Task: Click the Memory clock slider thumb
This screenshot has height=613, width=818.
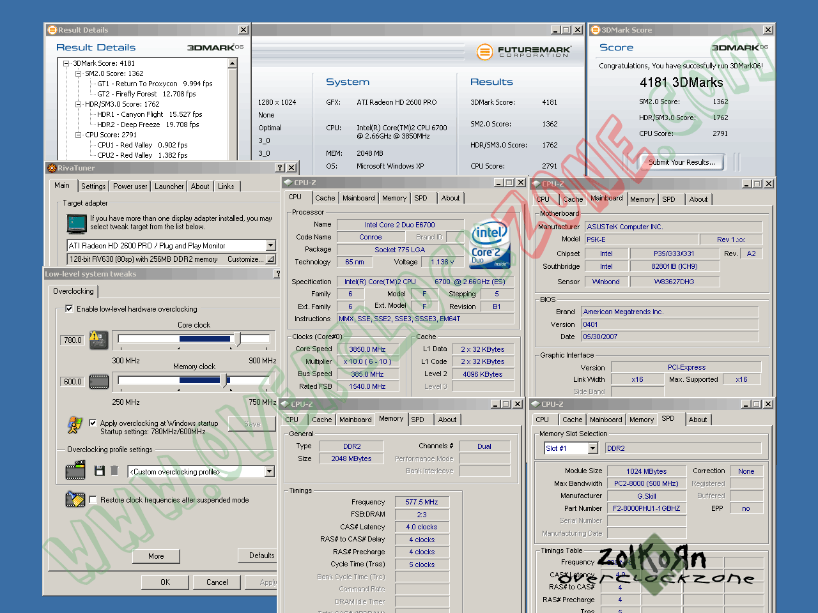Action: [x=224, y=381]
